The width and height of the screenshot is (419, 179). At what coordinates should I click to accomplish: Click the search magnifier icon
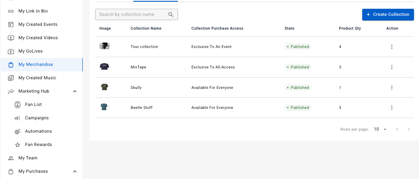(x=171, y=15)
